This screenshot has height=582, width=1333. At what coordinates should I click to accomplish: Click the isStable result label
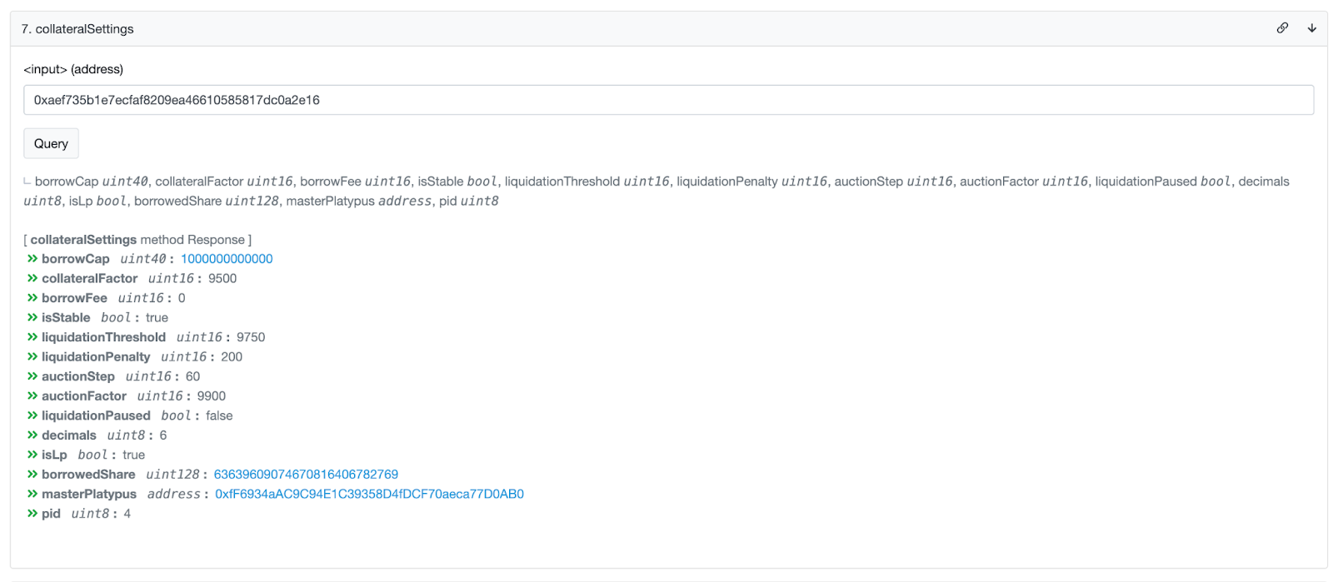66,318
